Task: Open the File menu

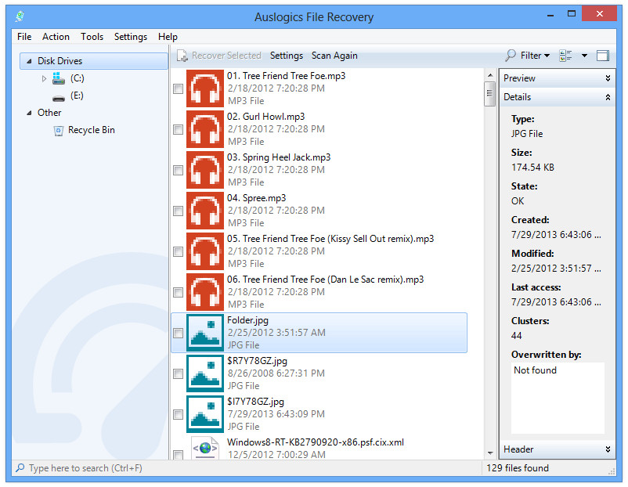Action: tap(24, 37)
